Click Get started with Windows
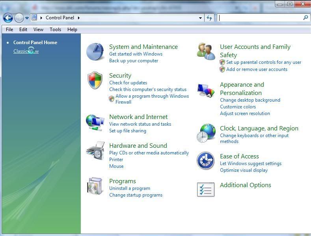Viewport: 311px width, 236px height. click(136, 54)
